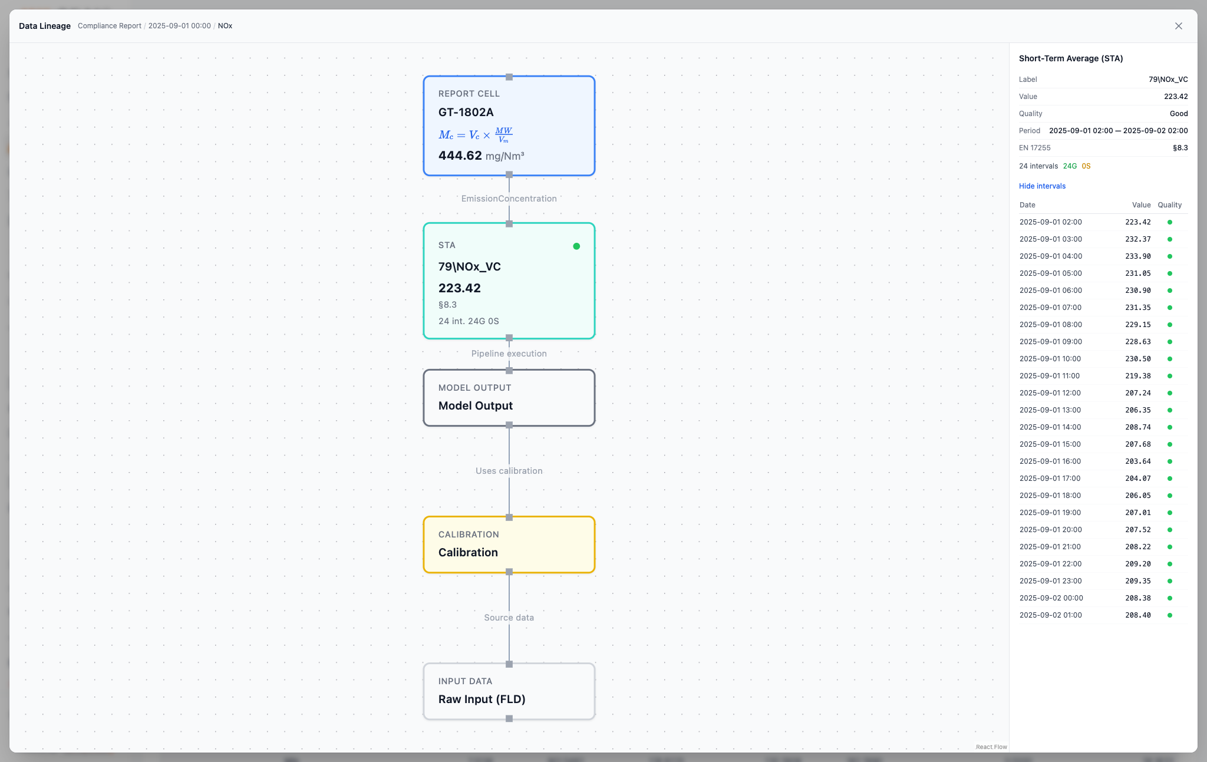Click the value 207.24 in intervals table
The image size is (1207, 762).
pos(1138,393)
